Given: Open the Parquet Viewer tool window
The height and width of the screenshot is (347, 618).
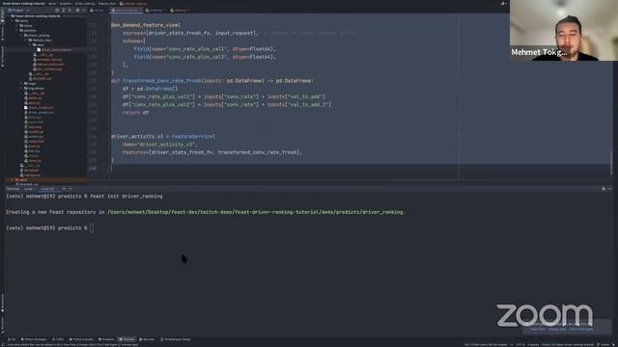Looking at the screenshot, I should 176,339.
